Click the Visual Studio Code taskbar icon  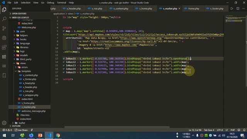pyautogui.click(x=49, y=136)
